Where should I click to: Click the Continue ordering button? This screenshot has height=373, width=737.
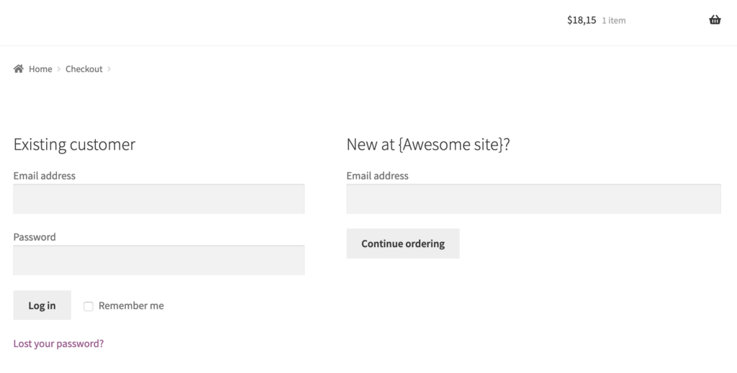[x=403, y=243]
